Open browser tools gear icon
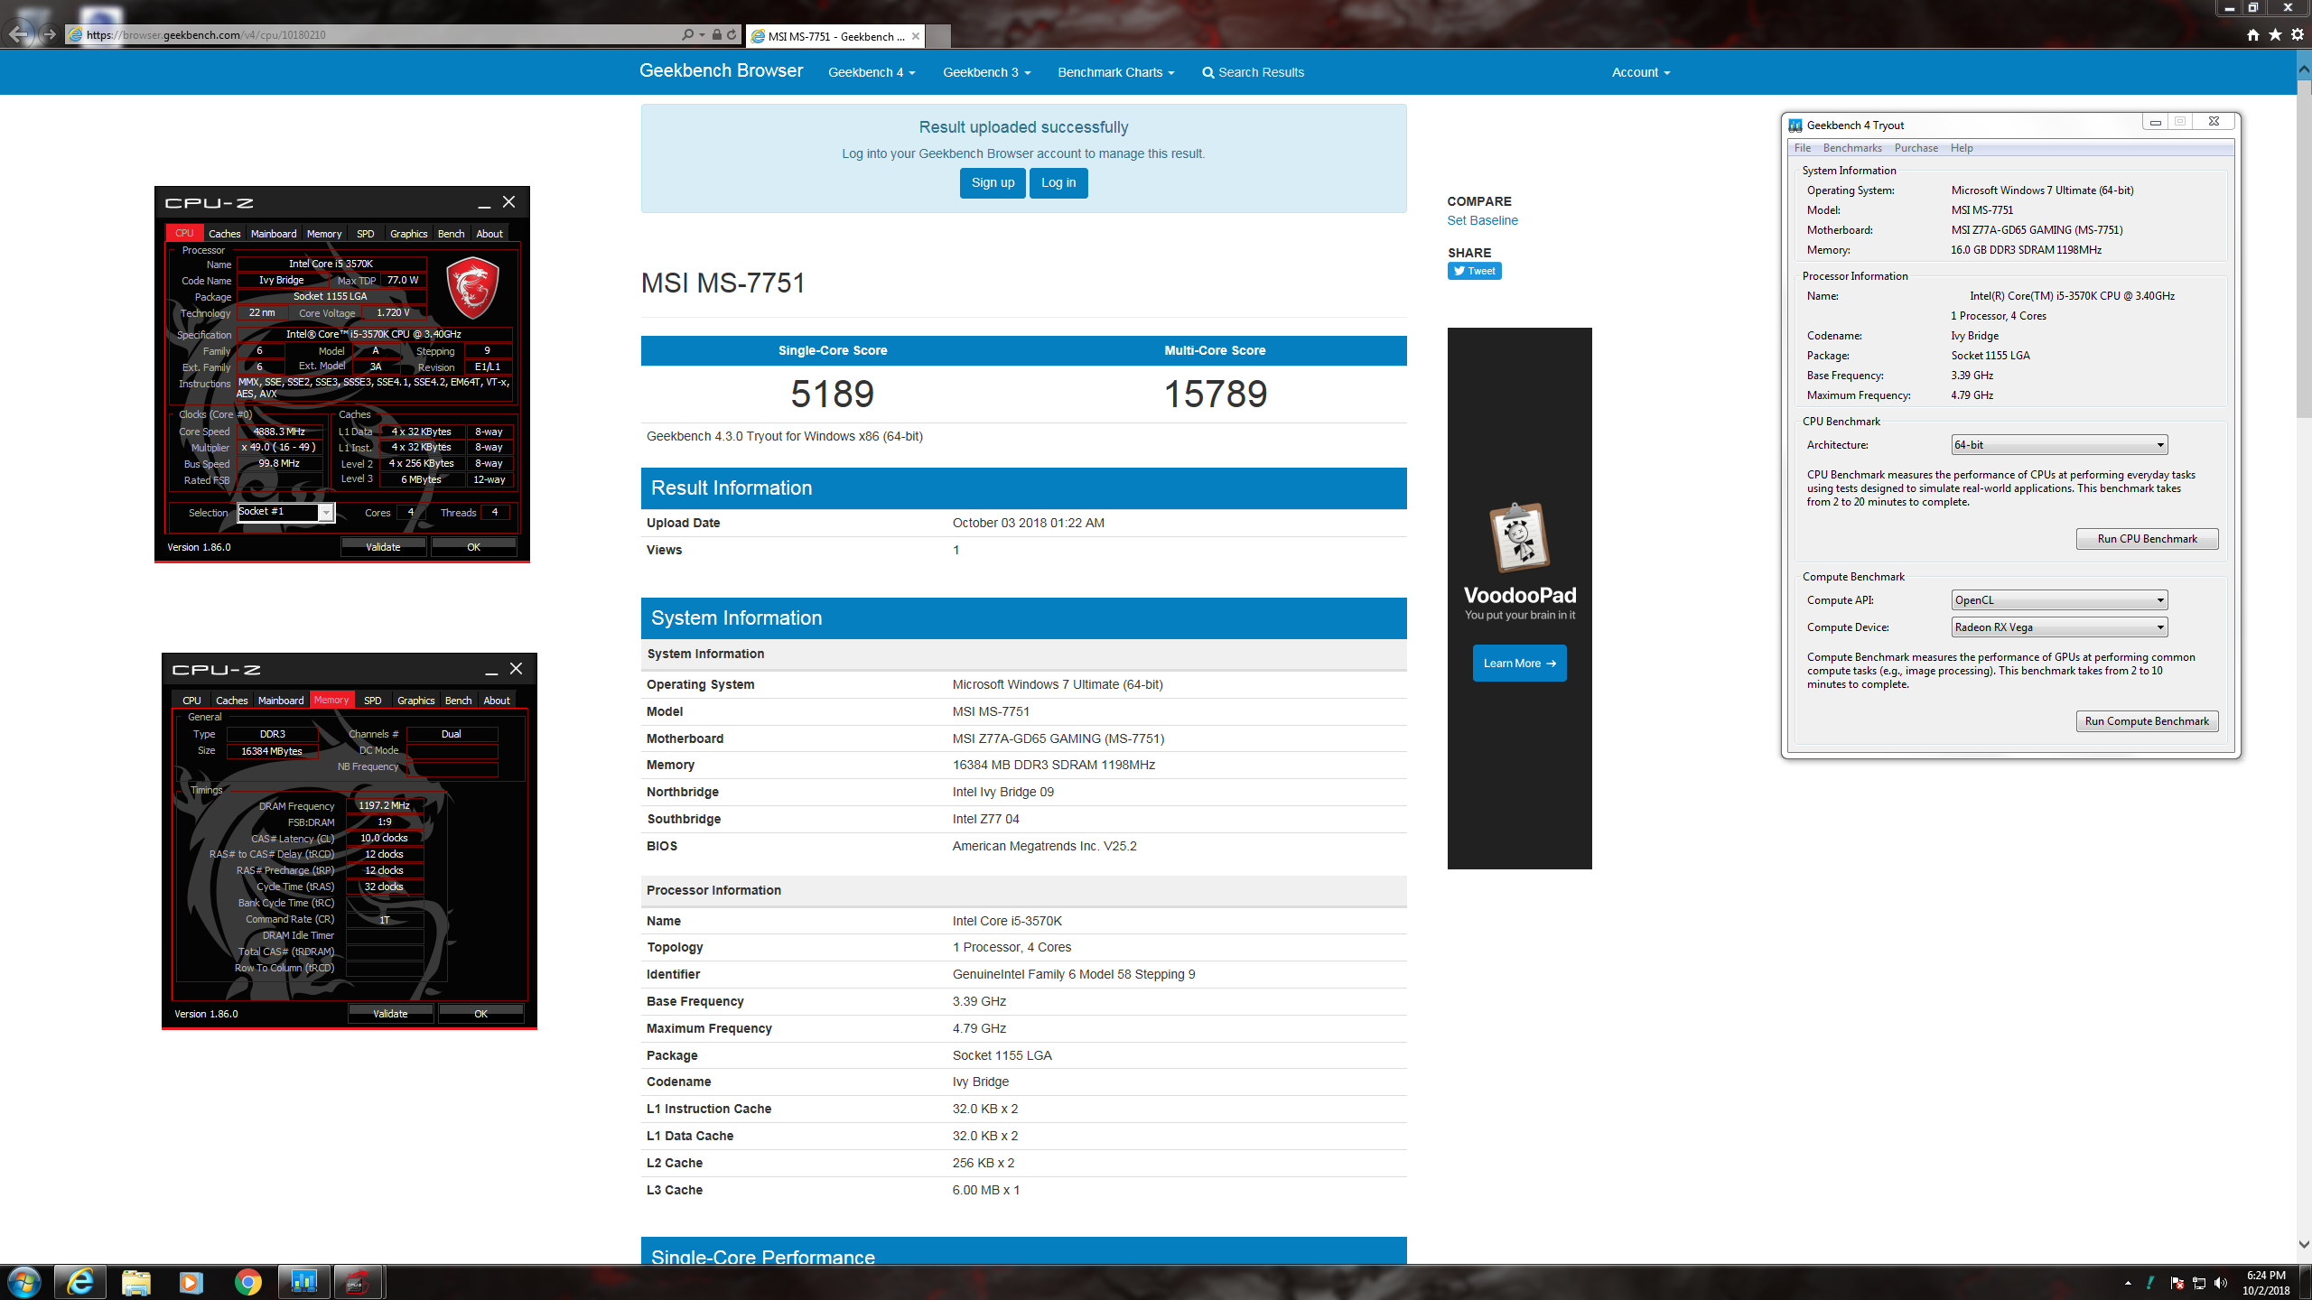Screen dimensions: 2312x1300 tap(2298, 34)
